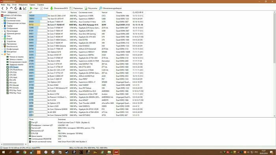Click the green BIOS update download arrow

click(52, 8)
